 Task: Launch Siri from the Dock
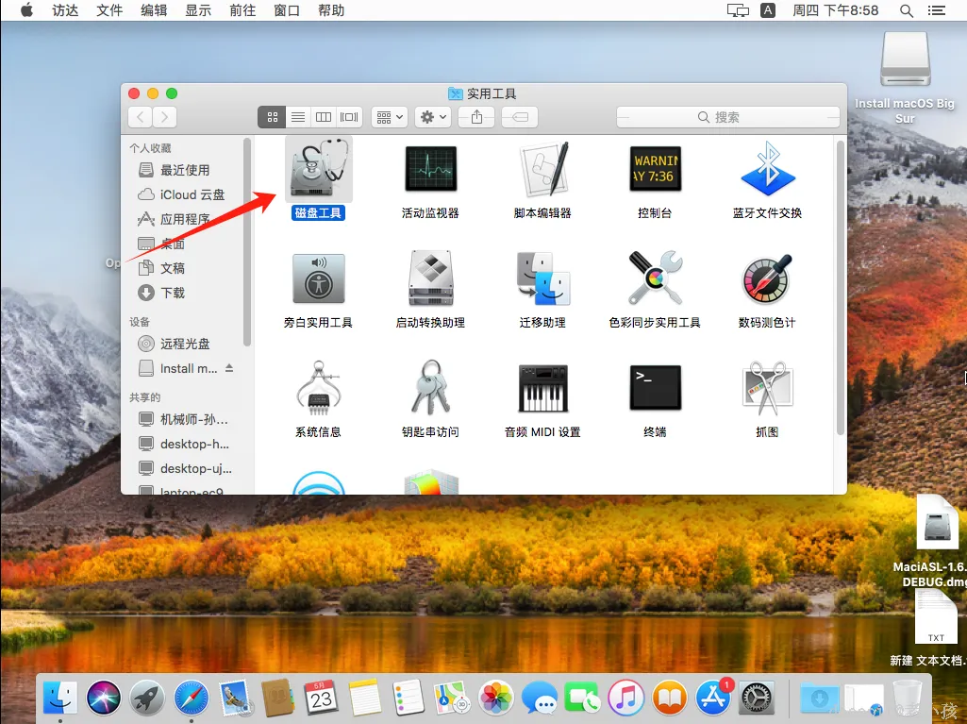[x=104, y=699]
